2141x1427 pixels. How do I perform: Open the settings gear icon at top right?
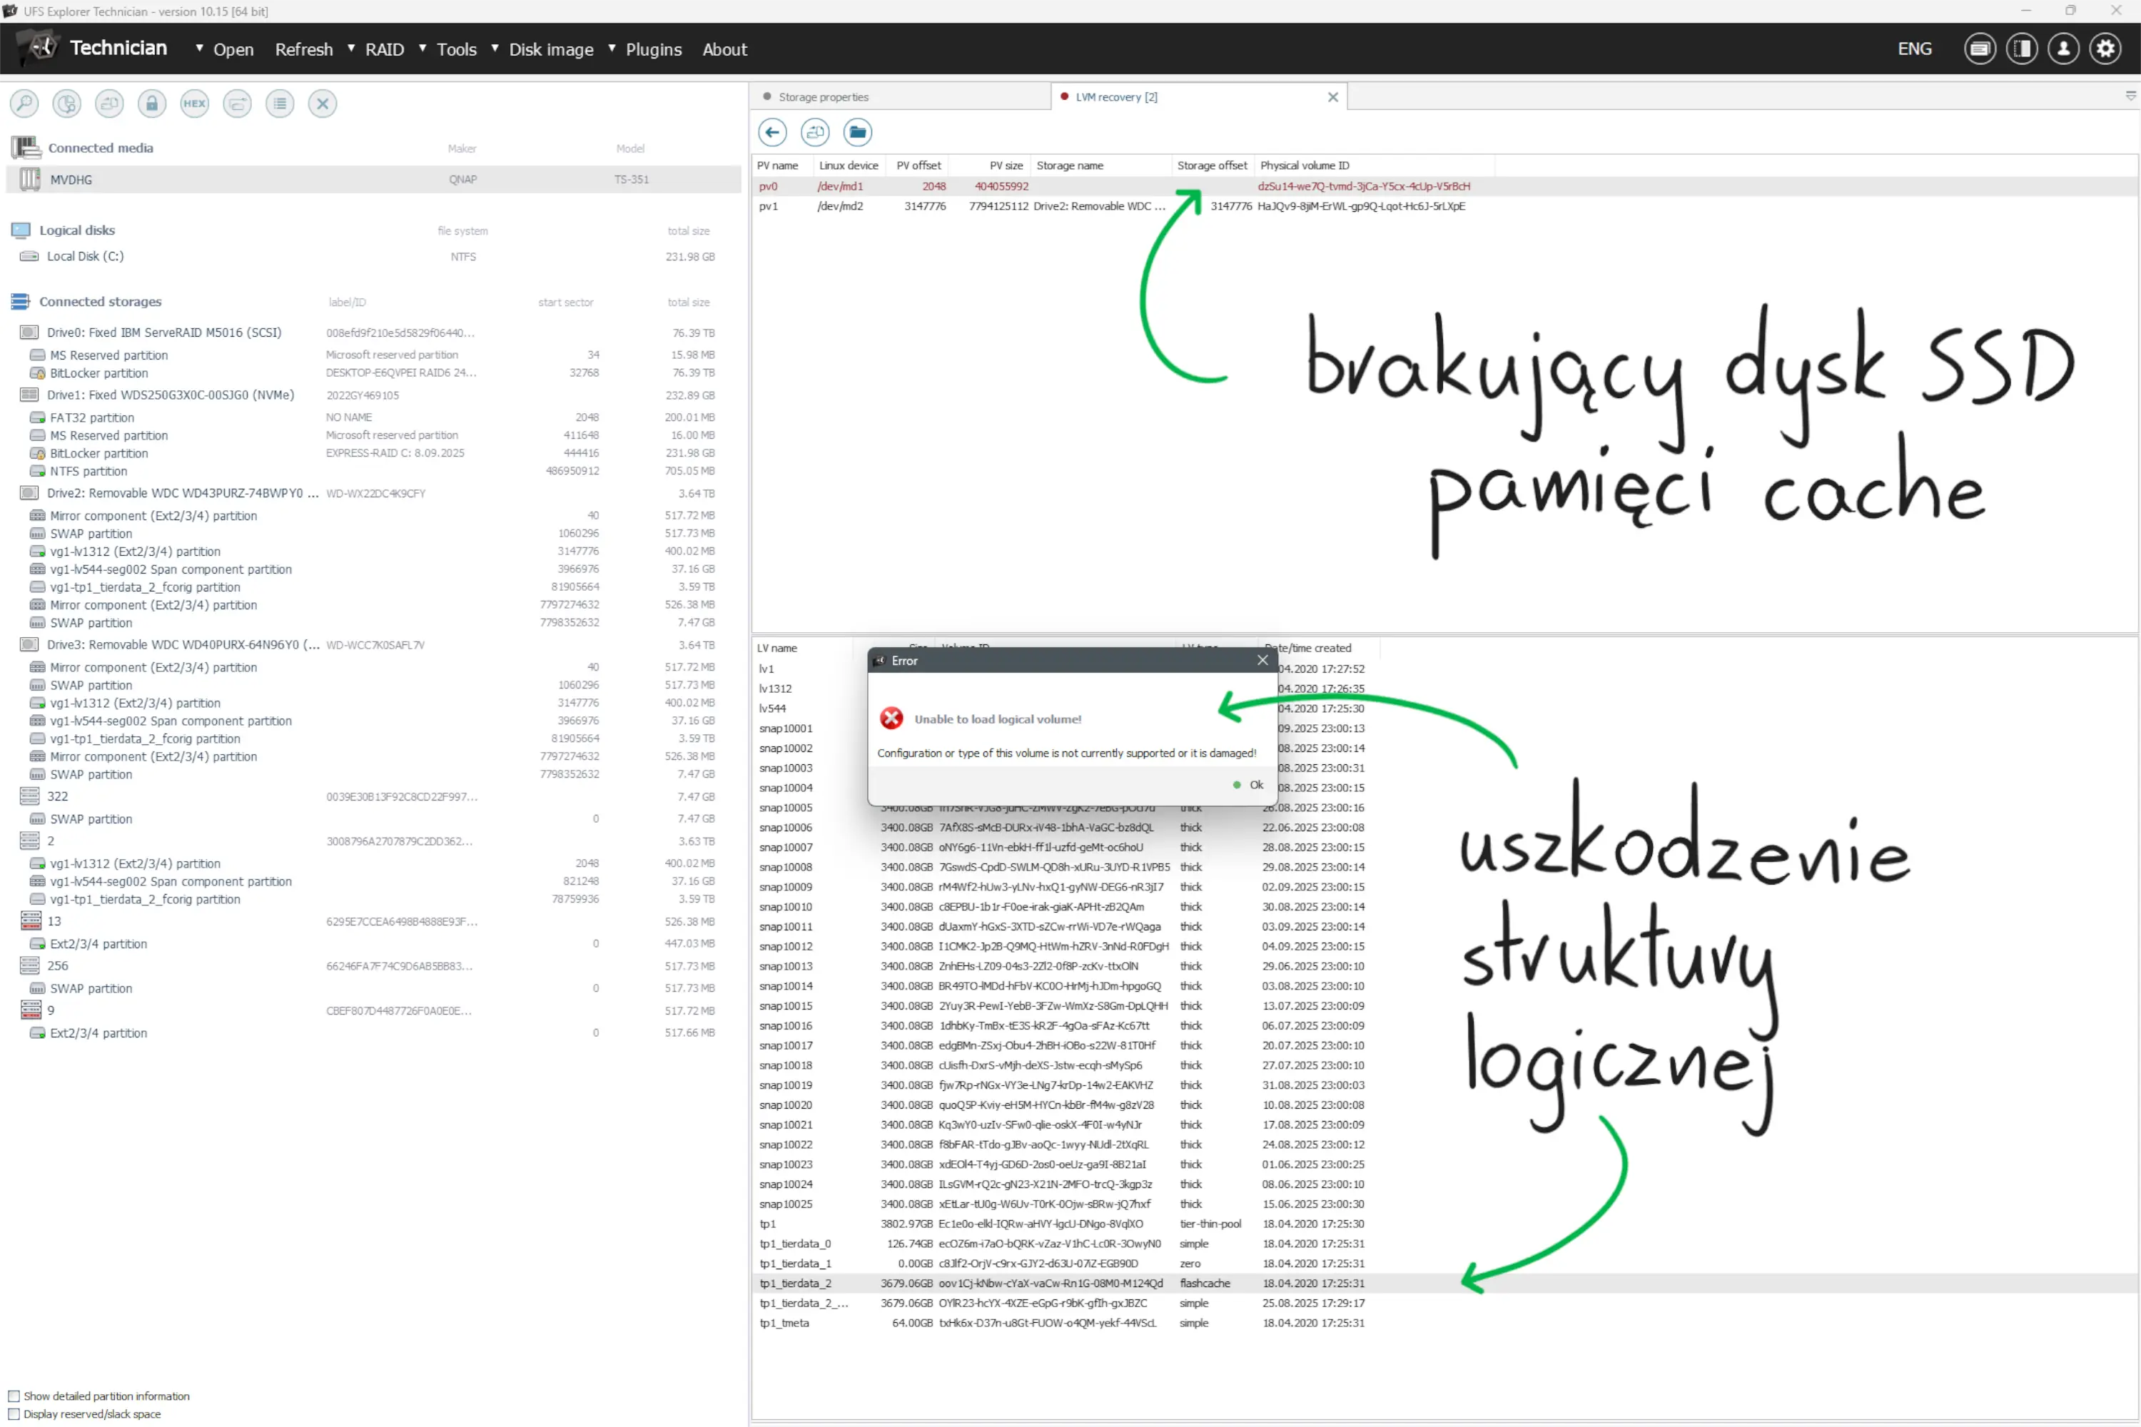pos(2105,49)
